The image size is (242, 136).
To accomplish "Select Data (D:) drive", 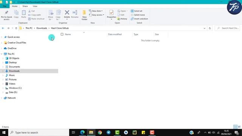I will pyautogui.click(x=13, y=92).
